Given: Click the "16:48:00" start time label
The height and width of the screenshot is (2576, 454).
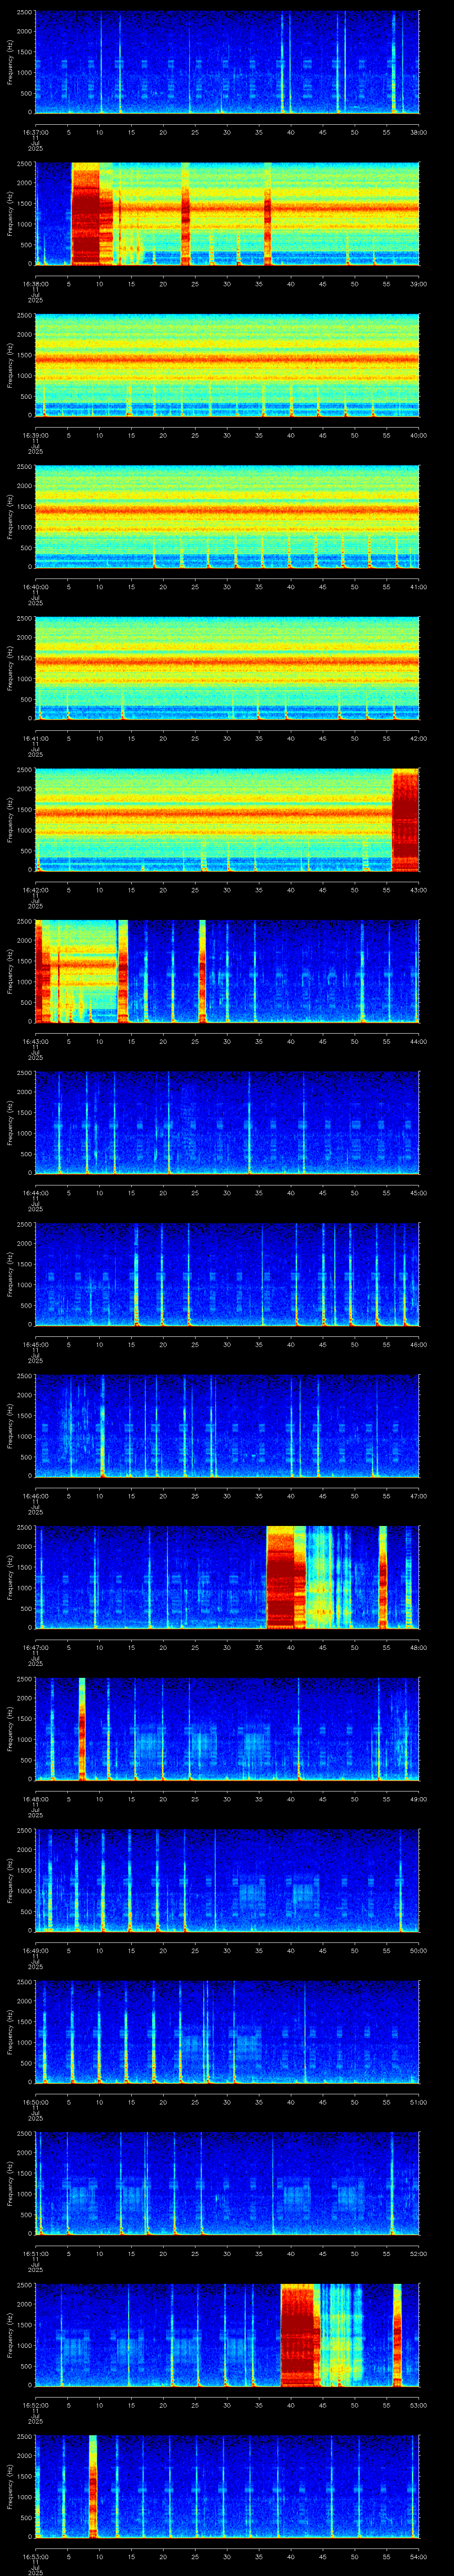Looking at the screenshot, I should click(x=35, y=1798).
